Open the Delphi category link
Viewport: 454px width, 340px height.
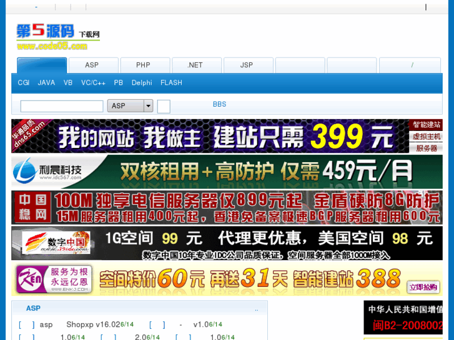(142, 83)
